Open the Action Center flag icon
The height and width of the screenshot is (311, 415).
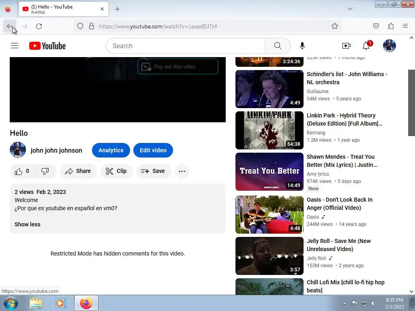354,303
